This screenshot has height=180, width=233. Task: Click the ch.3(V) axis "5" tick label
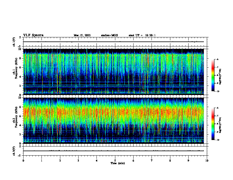[20, 146]
